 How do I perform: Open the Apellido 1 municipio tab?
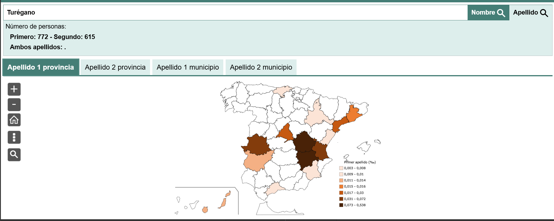tap(188, 67)
